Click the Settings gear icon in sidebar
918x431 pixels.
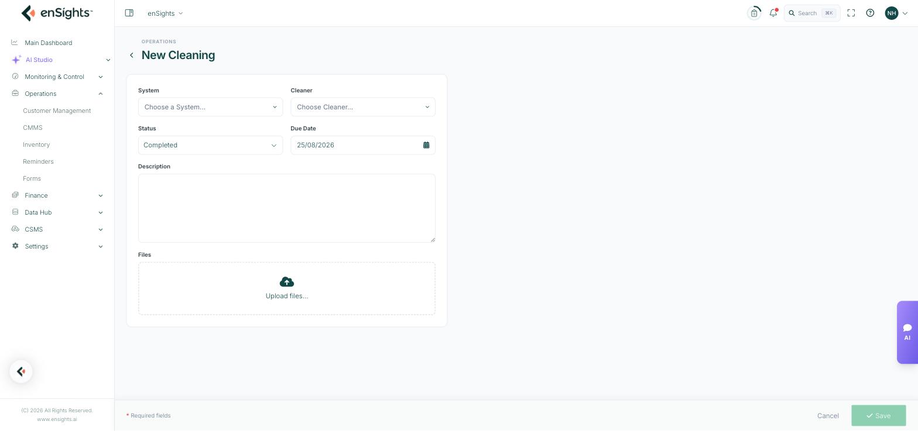point(15,246)
